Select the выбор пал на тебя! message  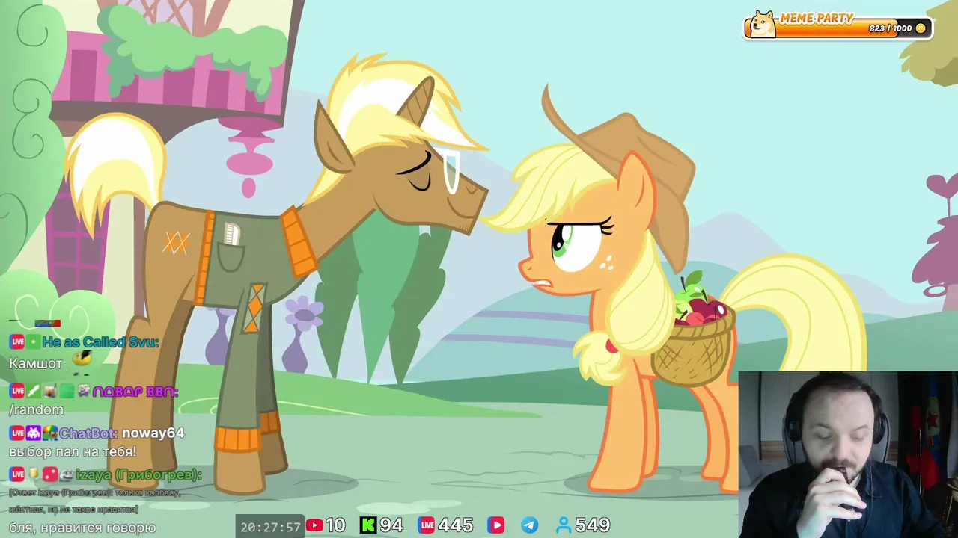(73, 452)
